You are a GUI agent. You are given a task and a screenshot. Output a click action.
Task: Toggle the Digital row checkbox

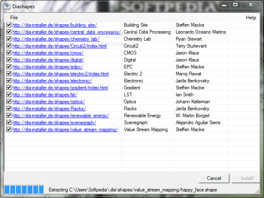(x=9, y=60)
